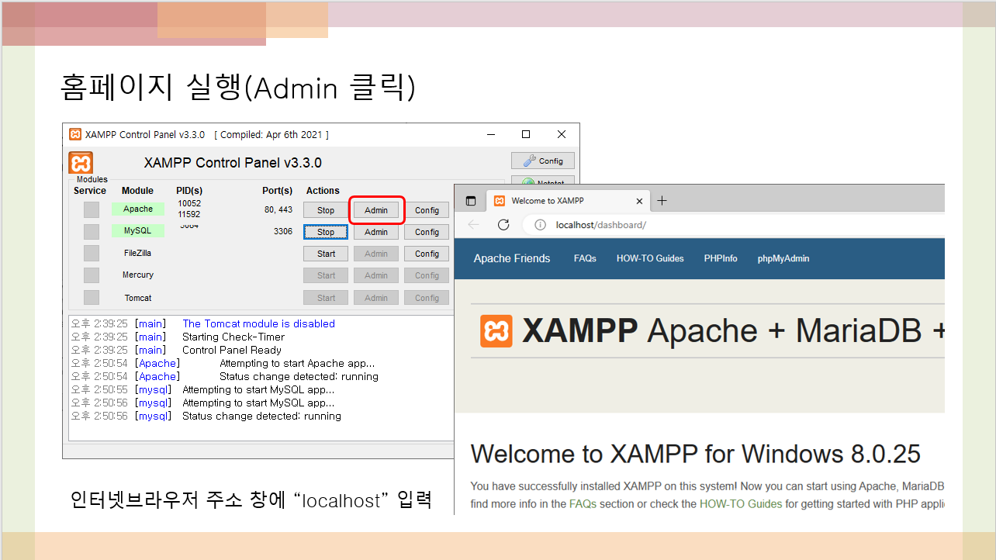Follow the green HOW-TO Guides link in text

coord(741,503)
